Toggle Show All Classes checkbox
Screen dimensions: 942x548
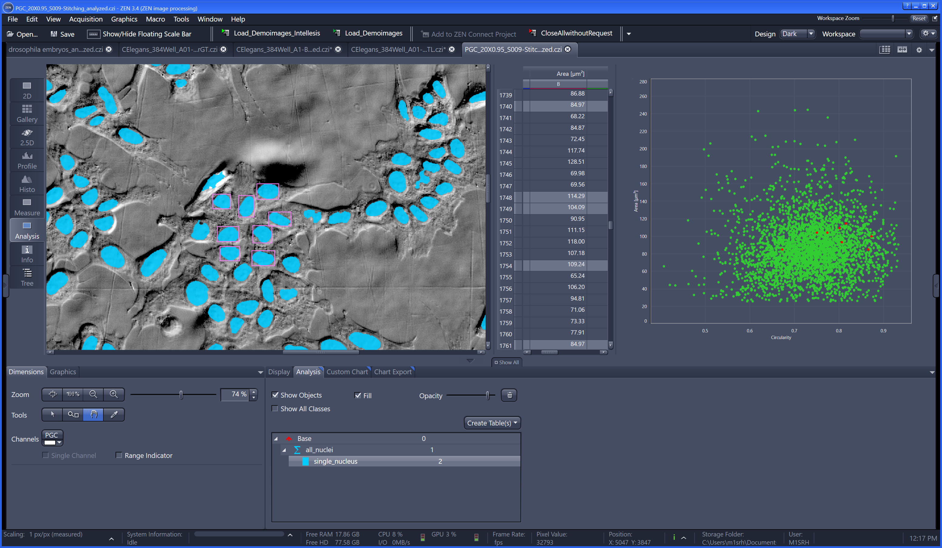click(275, 408)
